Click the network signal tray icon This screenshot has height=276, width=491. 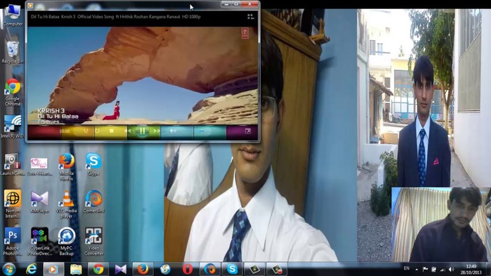tap(443, 269)
